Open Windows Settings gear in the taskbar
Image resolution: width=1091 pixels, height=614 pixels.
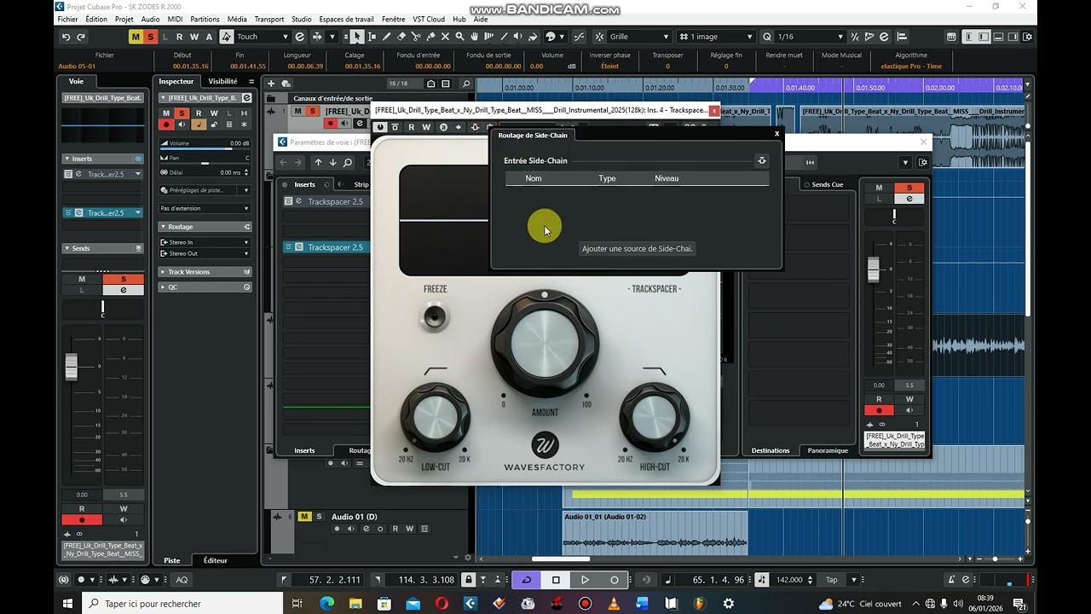729,604
